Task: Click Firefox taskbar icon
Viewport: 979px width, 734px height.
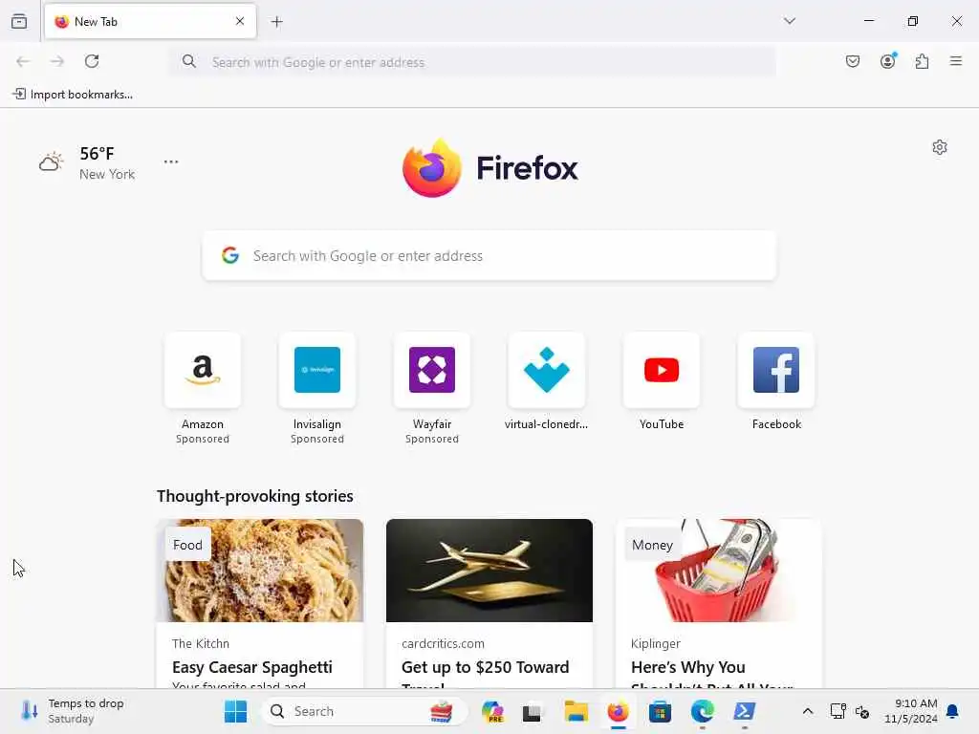Action: pyautogui.click(x=619, y=711)
